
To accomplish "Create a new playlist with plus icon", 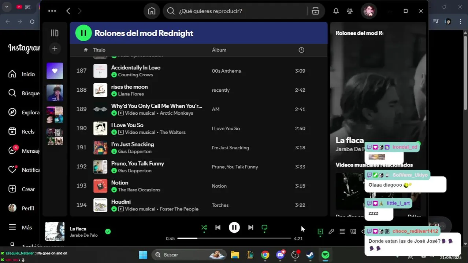I will pos(55,49).
